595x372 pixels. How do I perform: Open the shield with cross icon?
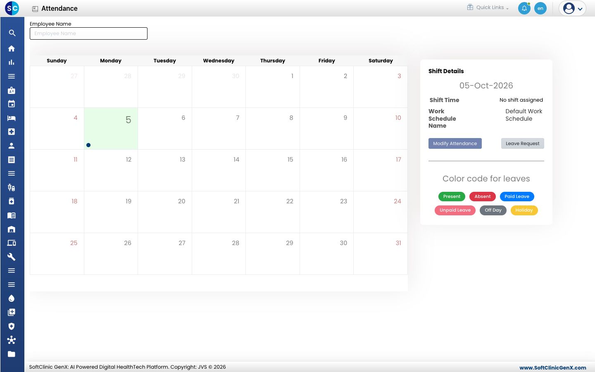12,326
